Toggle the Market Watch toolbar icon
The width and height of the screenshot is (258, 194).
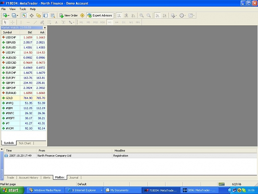(24, 15)
